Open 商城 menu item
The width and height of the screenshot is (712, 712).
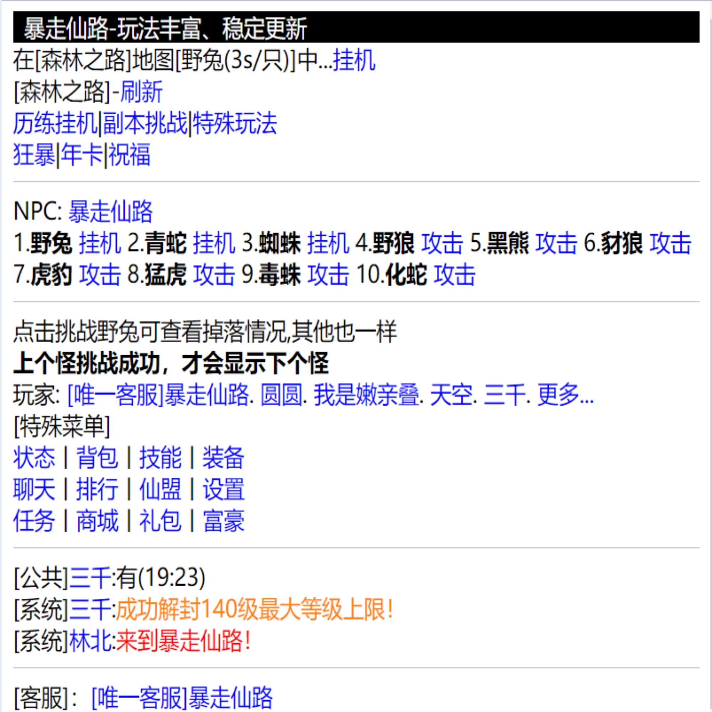click(x=97, y=520)
